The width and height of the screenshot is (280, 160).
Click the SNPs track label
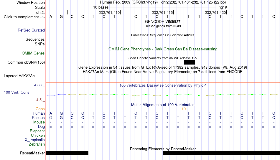pyautogui.click(x=40, y=44)
